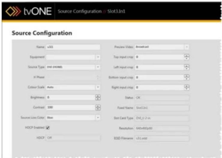The image size is (222, 158).
Task: Decrease Right input crop value
Action: 187,89
